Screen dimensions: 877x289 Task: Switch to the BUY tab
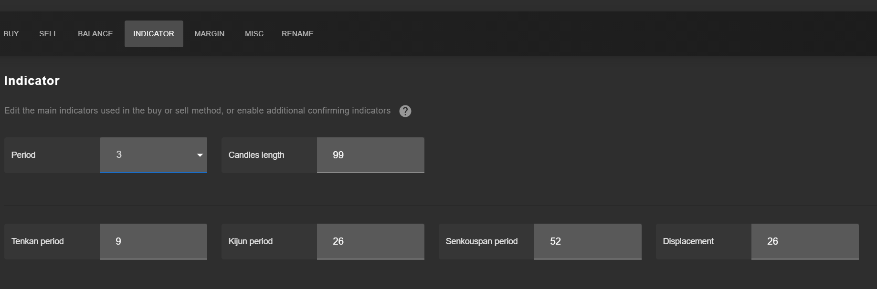[11, 34]
